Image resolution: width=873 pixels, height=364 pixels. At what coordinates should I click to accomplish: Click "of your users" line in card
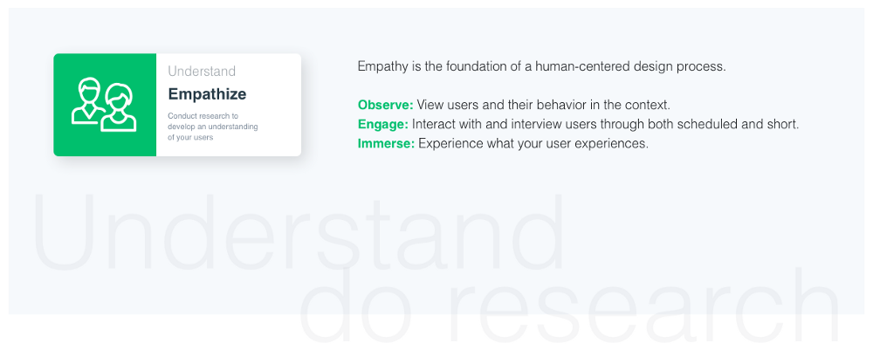(x=189, y=137)
